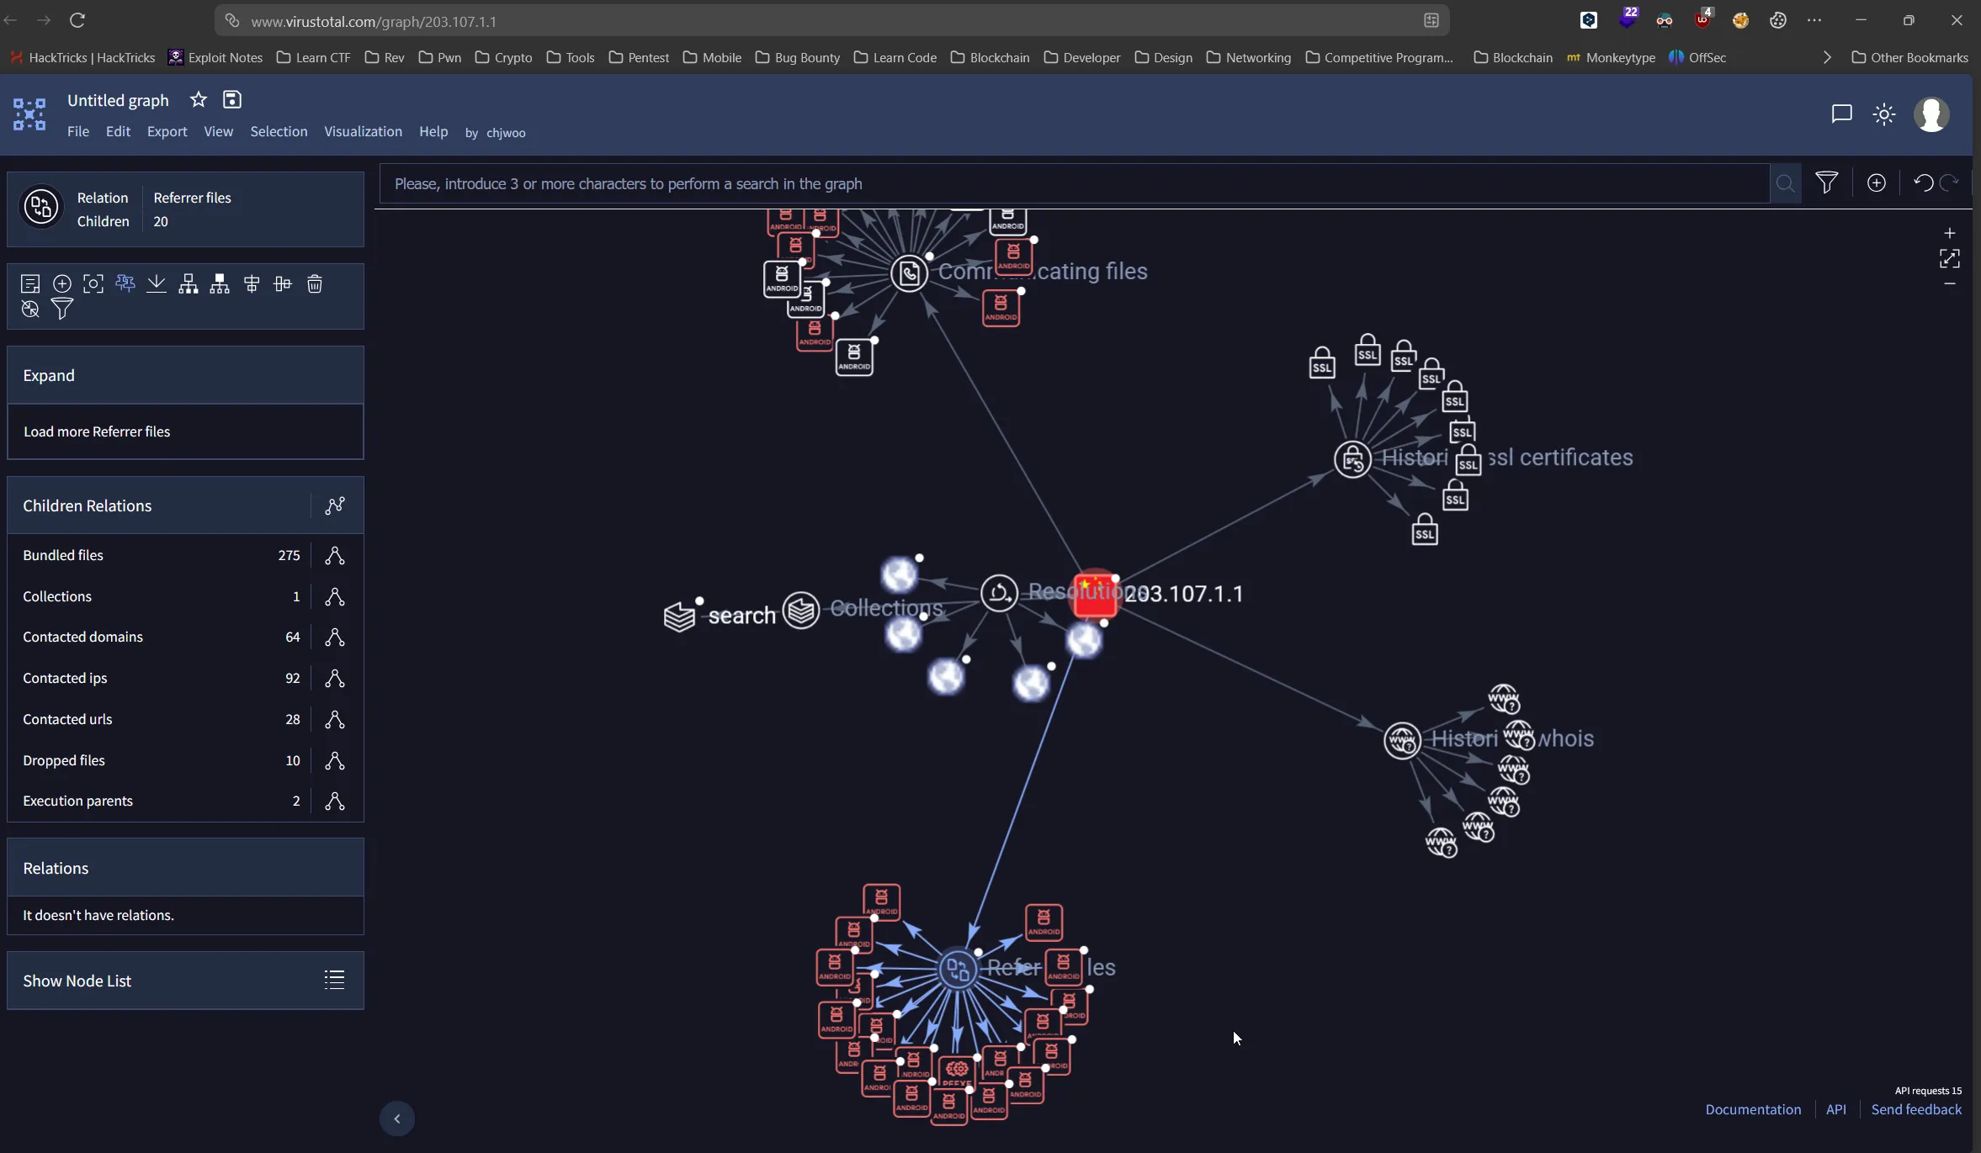Open the Visualization menu
This screenshot has width=1981, height=1153.
pos(363,131)
